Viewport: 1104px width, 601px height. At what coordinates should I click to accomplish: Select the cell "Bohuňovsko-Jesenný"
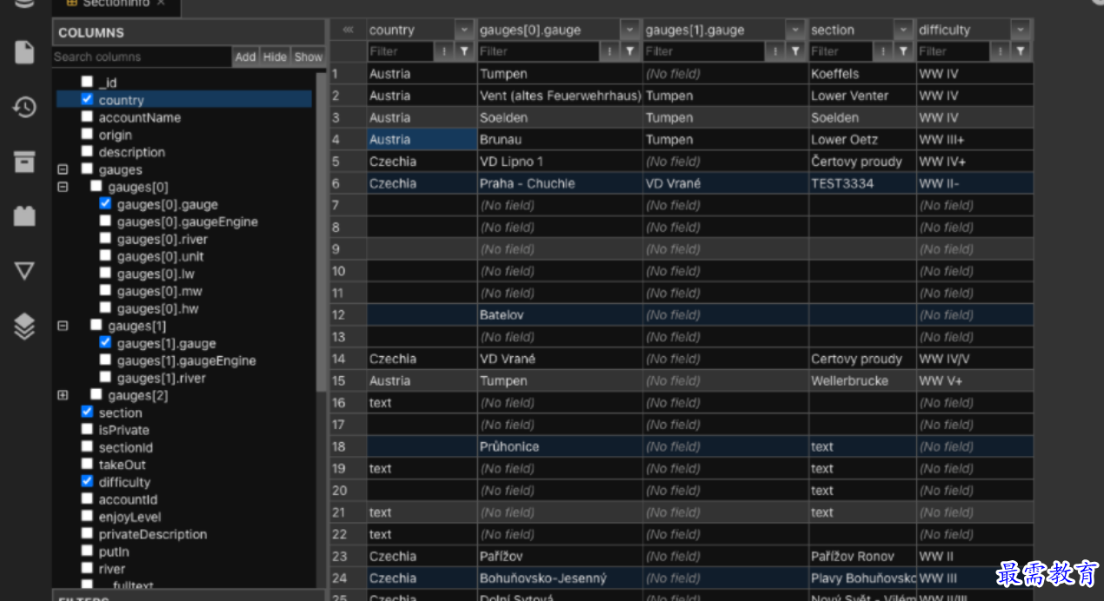point(560,578)
